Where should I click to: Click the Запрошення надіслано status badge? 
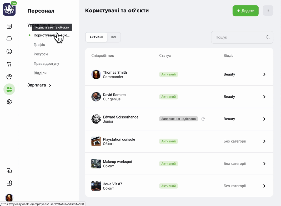click(178, 119)
